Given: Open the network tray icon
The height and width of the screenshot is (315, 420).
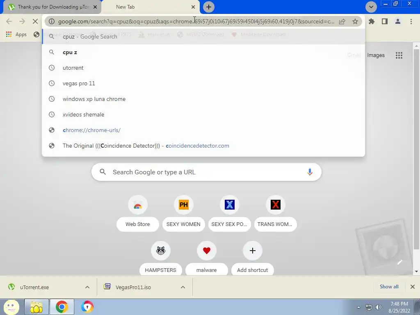Looking at the screenshot, I should tap(369, 307).
